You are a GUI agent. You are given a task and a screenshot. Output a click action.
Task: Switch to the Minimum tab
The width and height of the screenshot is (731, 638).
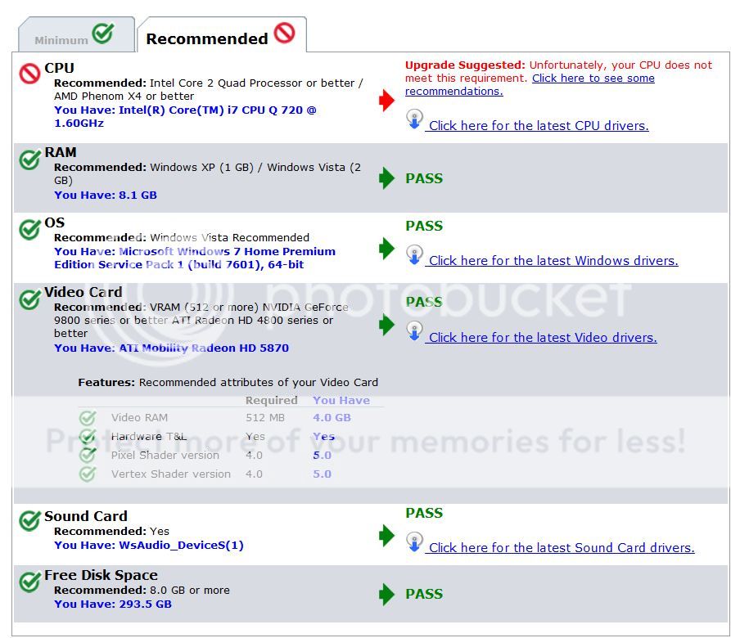pos(76,35)
